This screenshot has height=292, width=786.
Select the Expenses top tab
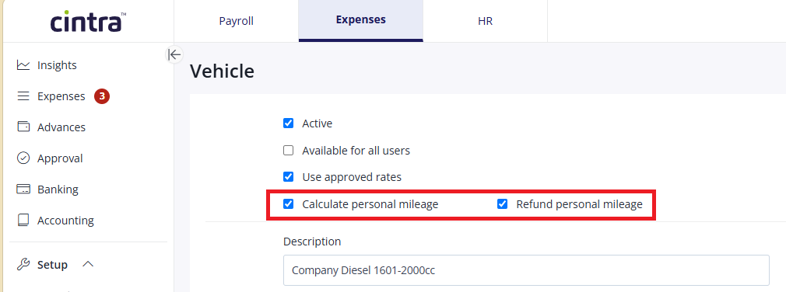[x=361, y=20]
